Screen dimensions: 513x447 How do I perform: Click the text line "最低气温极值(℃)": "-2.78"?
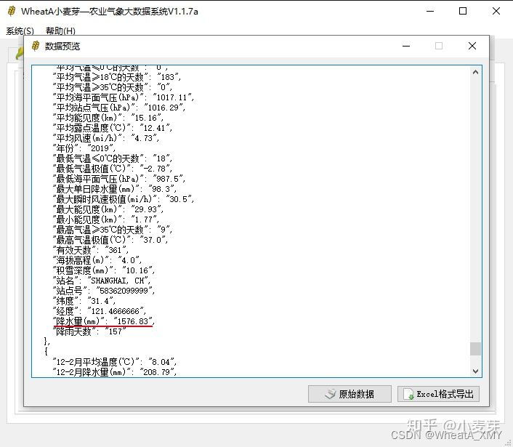click(113, 169)
